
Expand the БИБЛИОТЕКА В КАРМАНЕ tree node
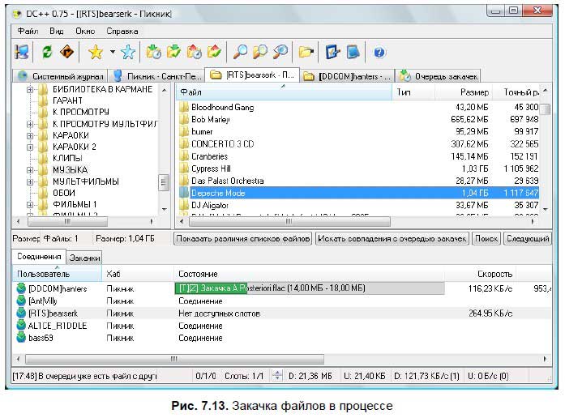[x=29, y=89]
